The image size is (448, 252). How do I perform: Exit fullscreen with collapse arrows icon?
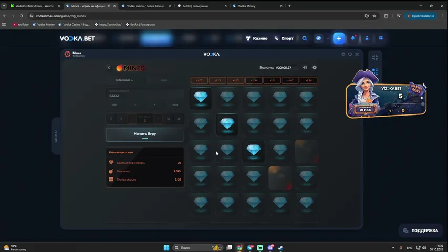(x=375, y=57)
